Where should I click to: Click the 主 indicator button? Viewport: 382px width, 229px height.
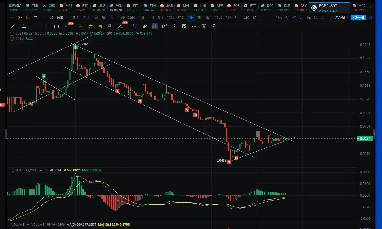81,26
